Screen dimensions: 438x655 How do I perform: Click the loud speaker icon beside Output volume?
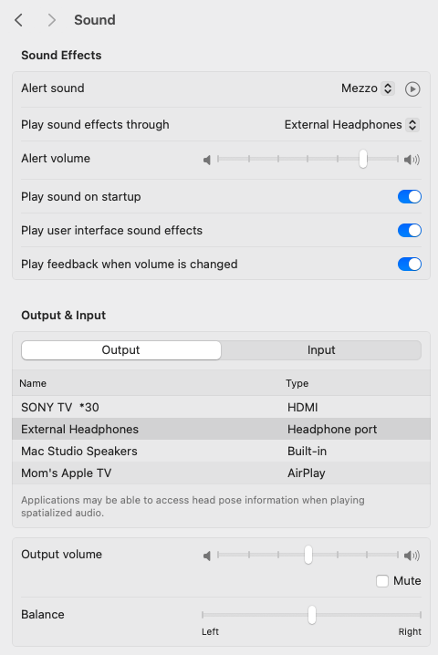[x=412, y=556]
